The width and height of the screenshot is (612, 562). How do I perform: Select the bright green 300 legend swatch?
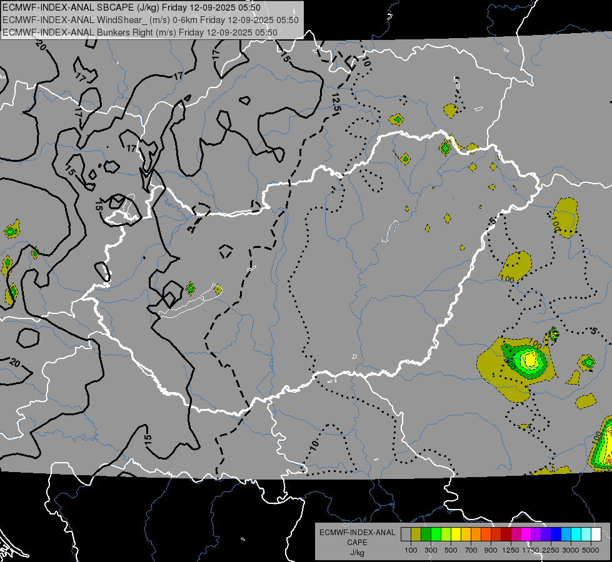[x=436, y=534]
